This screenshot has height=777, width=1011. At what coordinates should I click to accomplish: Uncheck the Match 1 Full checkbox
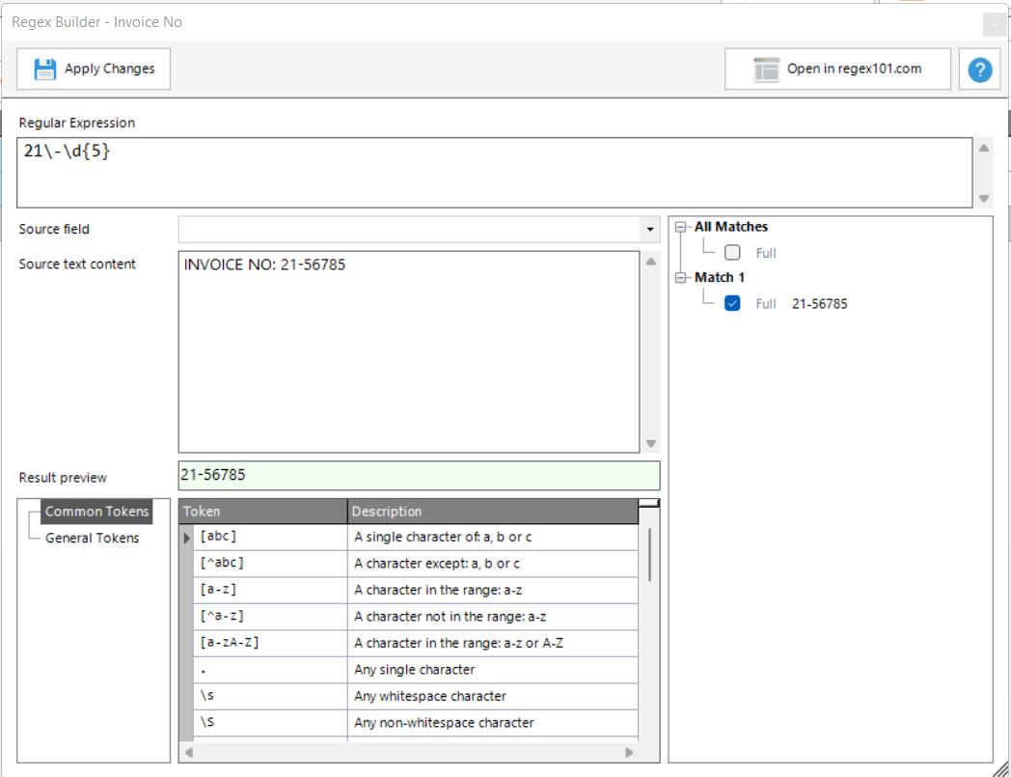coord(732,303)
